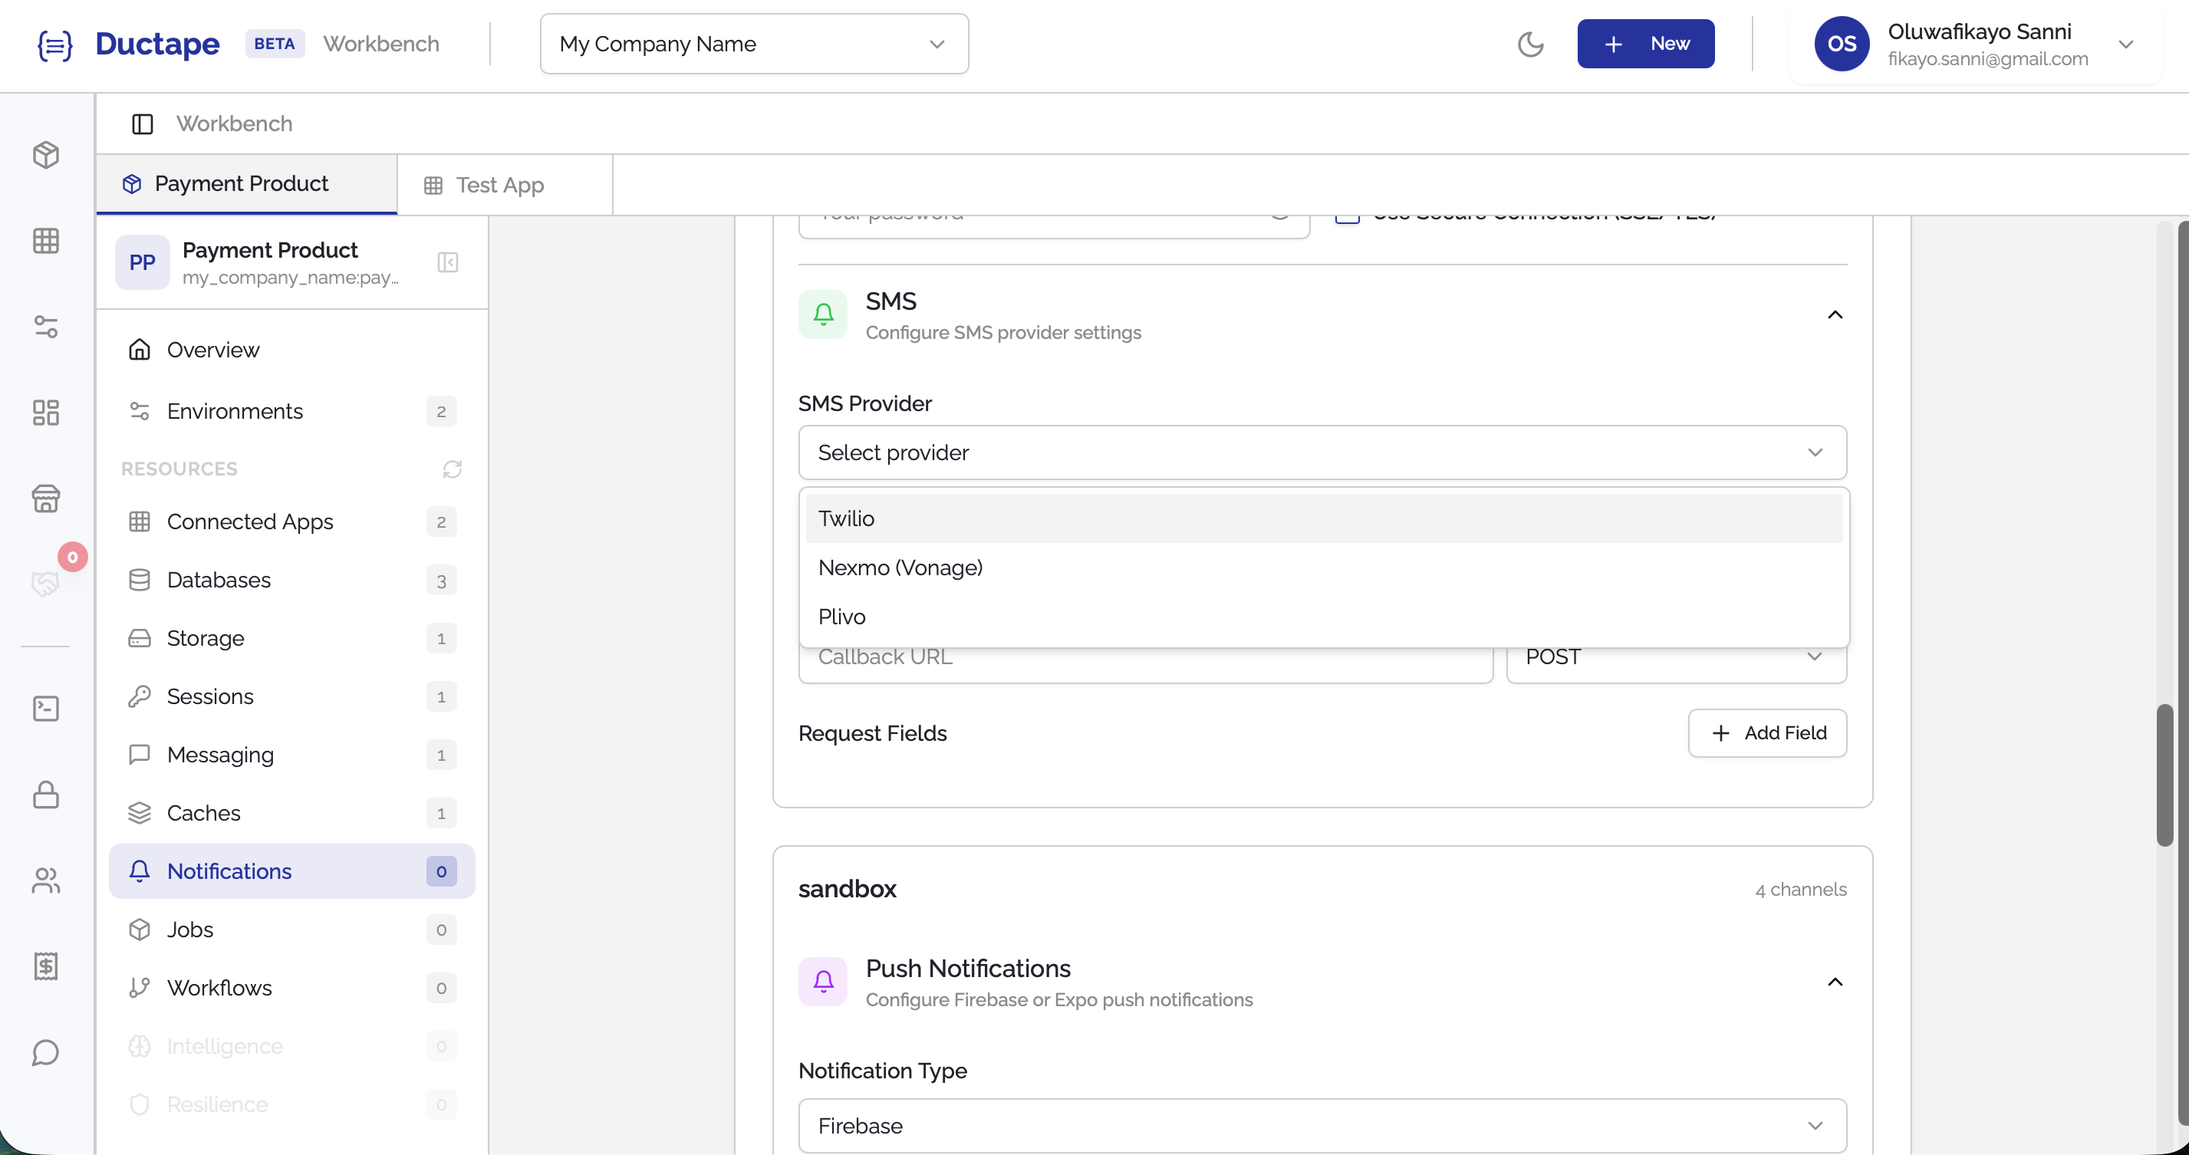Open the My Company Name dropdown

(753, 44)
